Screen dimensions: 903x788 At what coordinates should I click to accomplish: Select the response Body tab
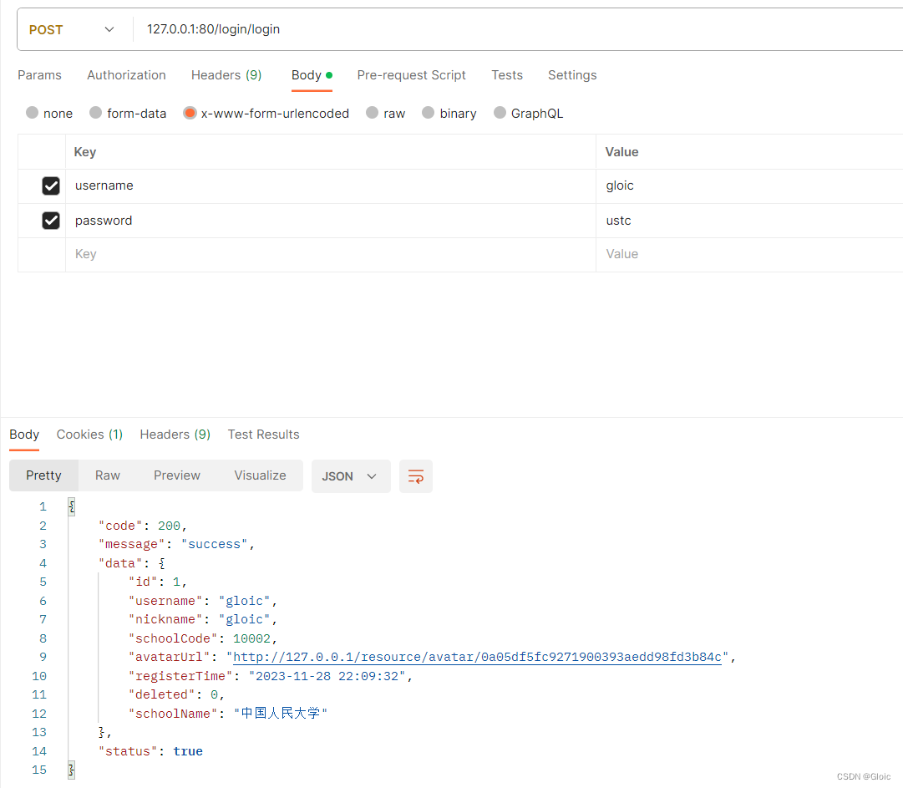pos(24,435)
